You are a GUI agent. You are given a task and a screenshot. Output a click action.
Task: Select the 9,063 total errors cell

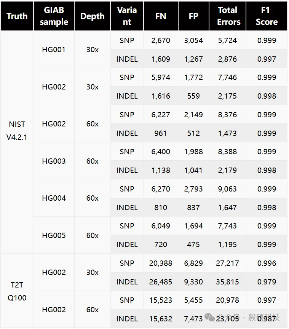point(227,189)
